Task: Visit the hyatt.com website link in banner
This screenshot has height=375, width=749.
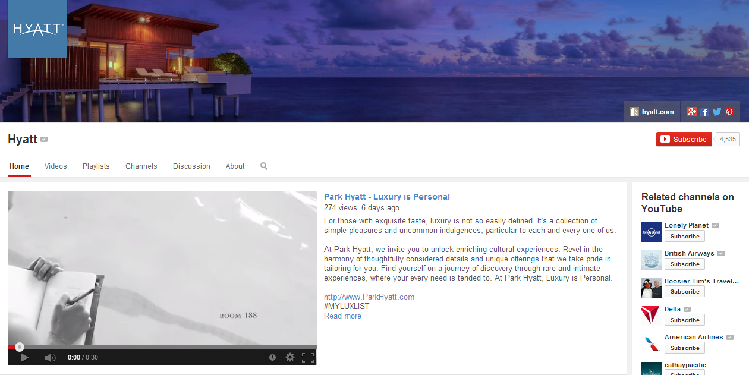Action: point(652,112)
